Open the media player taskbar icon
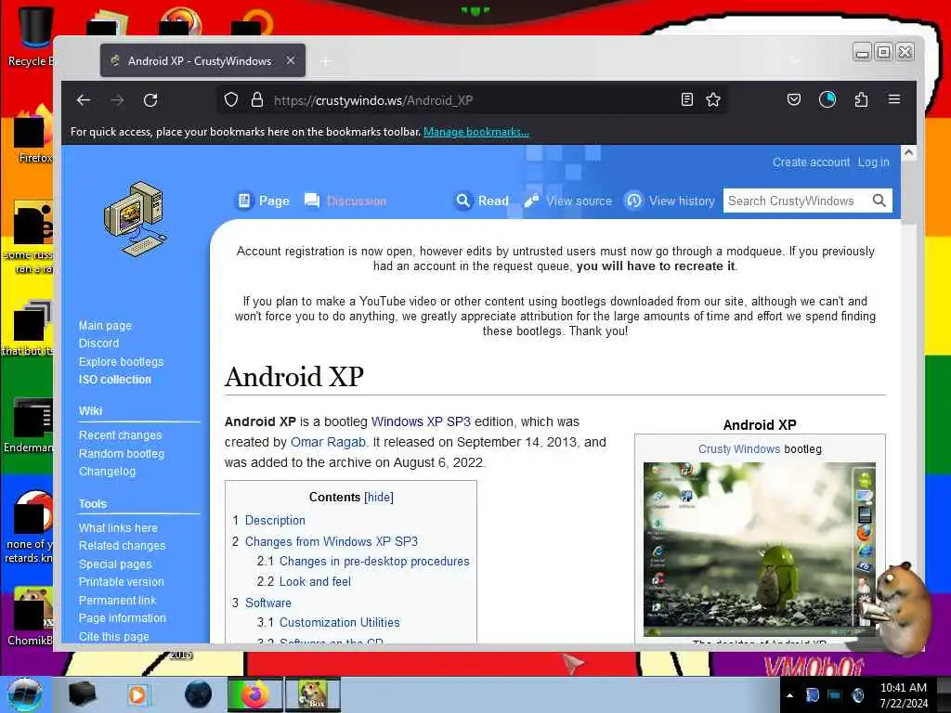Image resolution: width=951 pixels, height=713 pixels. point(137,694)
